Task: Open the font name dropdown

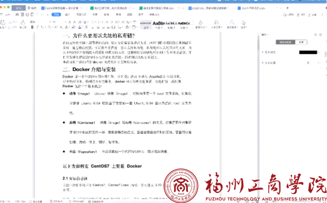Action: click(x=40, y=22)
